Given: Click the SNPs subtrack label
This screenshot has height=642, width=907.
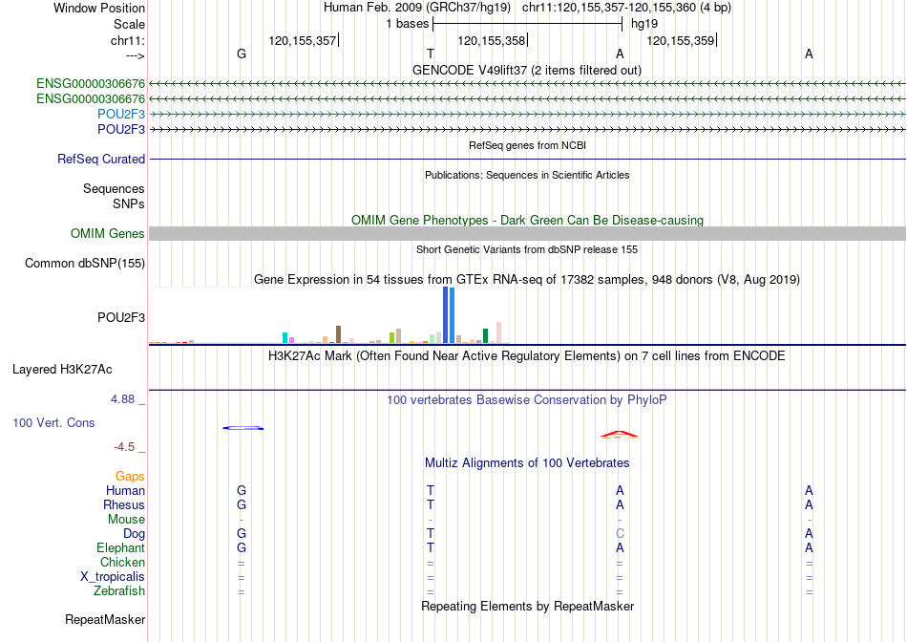Looking at the screenshot, I should [x=129, y=203].
